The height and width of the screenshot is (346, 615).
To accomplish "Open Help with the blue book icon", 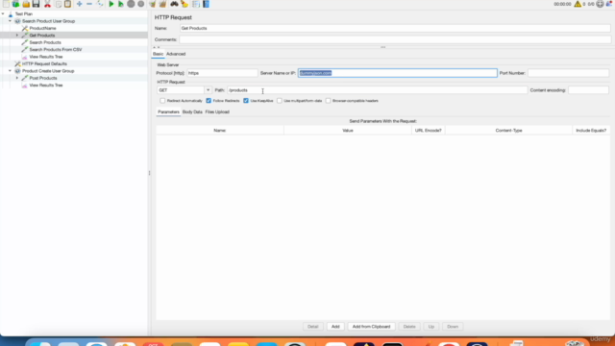I will (206, 4).
